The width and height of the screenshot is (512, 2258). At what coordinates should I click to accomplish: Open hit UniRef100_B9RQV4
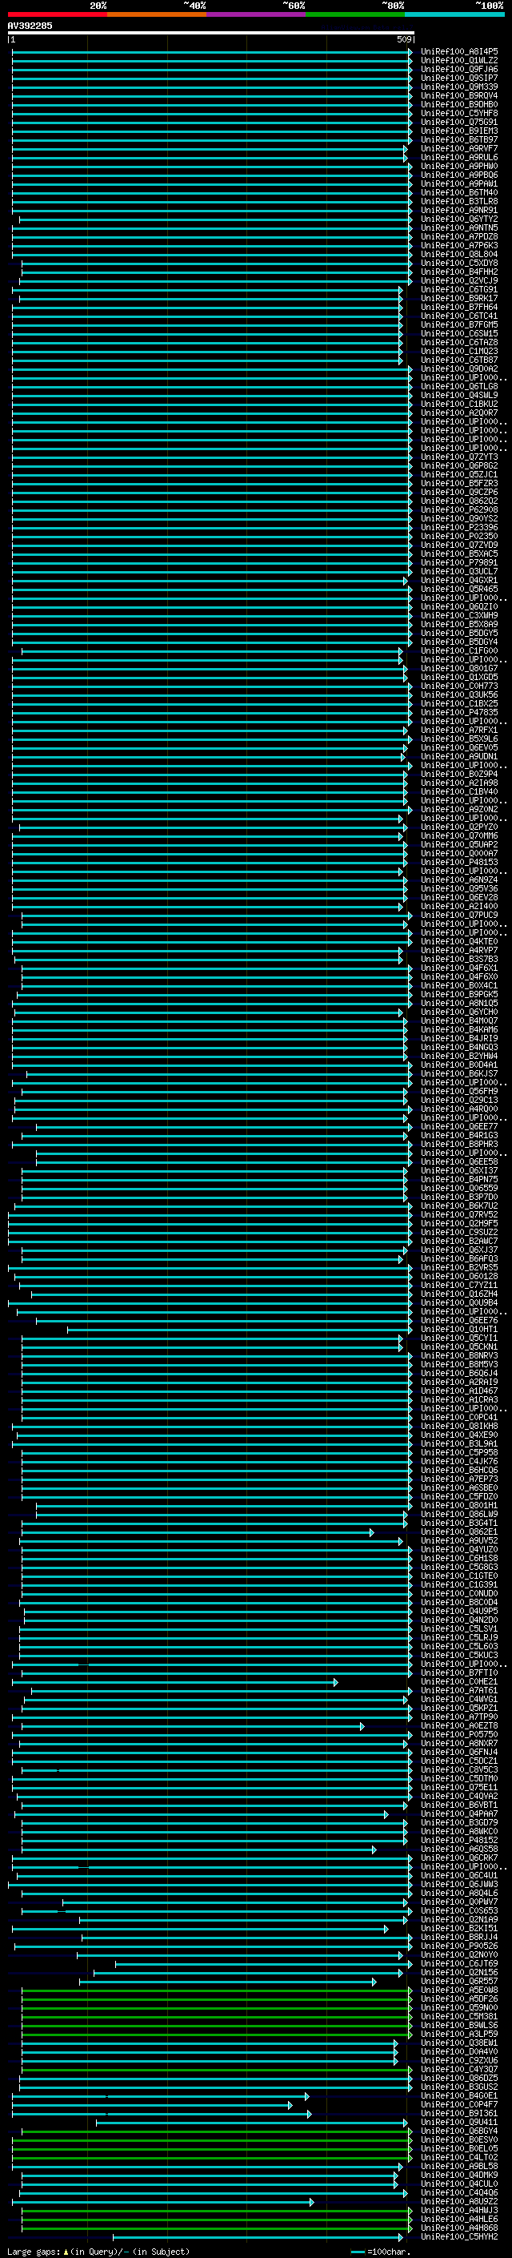[x=459, y=95]
